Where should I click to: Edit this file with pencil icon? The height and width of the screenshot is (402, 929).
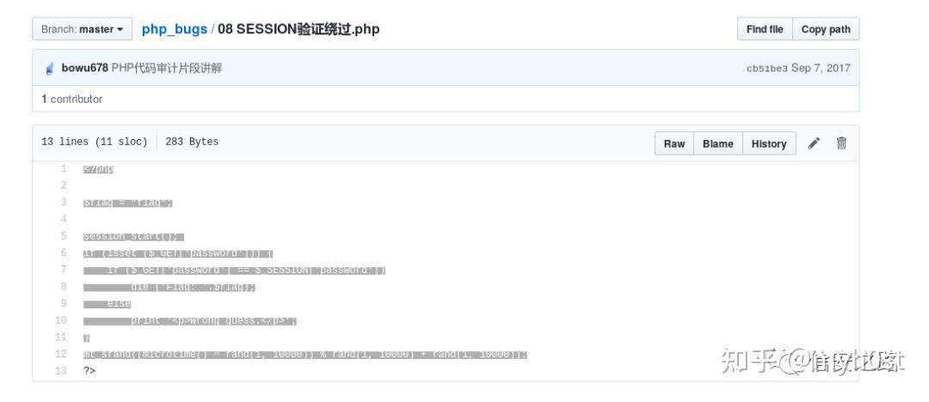pyautogui.click(x=814, y=143)
